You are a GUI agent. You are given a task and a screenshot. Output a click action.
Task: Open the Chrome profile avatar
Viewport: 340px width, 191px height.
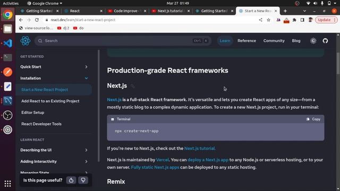(310, 20)
